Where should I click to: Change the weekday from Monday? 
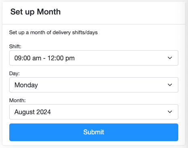[94, 85]
